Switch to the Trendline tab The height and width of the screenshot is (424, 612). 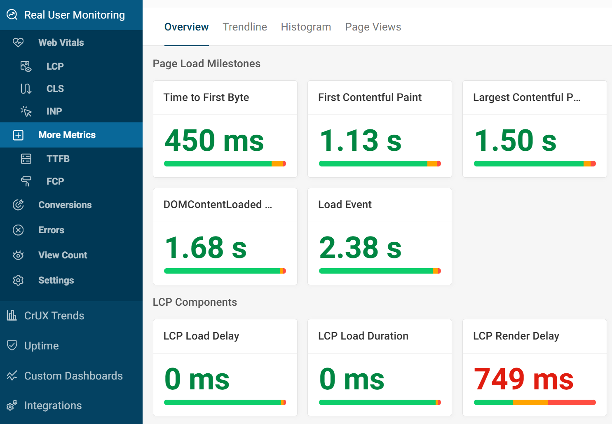point(245,27)
